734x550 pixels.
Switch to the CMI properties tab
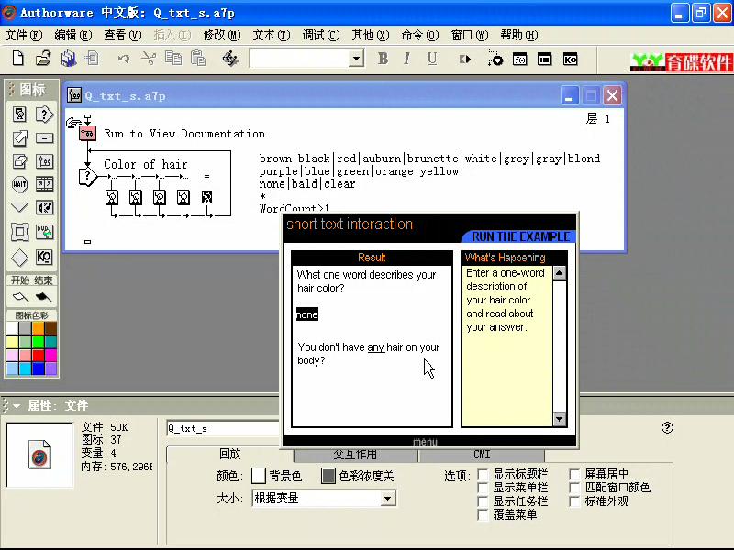pos(482,455)
